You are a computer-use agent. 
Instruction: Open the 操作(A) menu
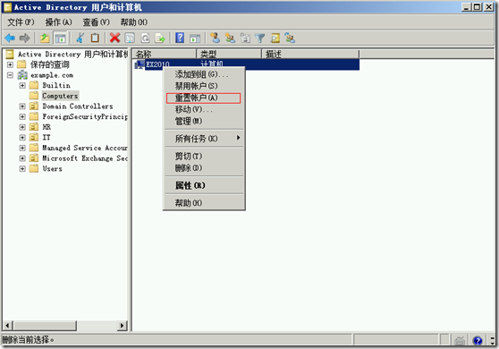(58, 22)
